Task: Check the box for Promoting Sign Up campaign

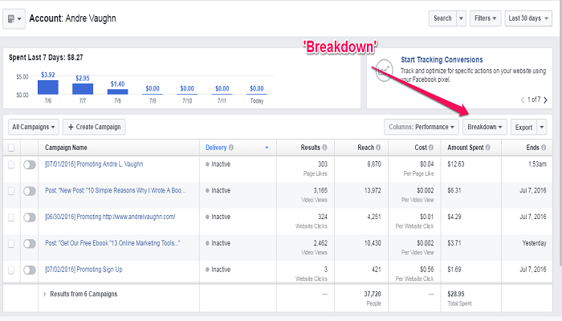Action: coord(11,270)
